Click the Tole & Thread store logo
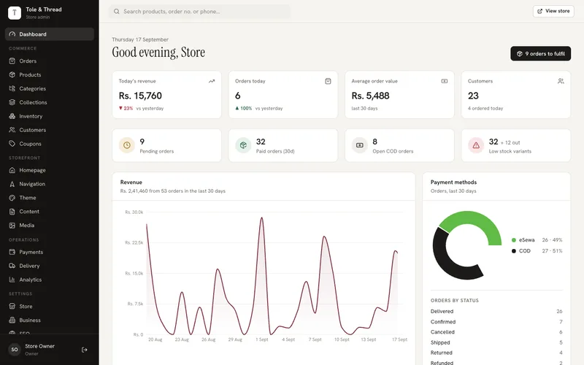The height and width of the screenshot is (365, 584). [15, 12]
